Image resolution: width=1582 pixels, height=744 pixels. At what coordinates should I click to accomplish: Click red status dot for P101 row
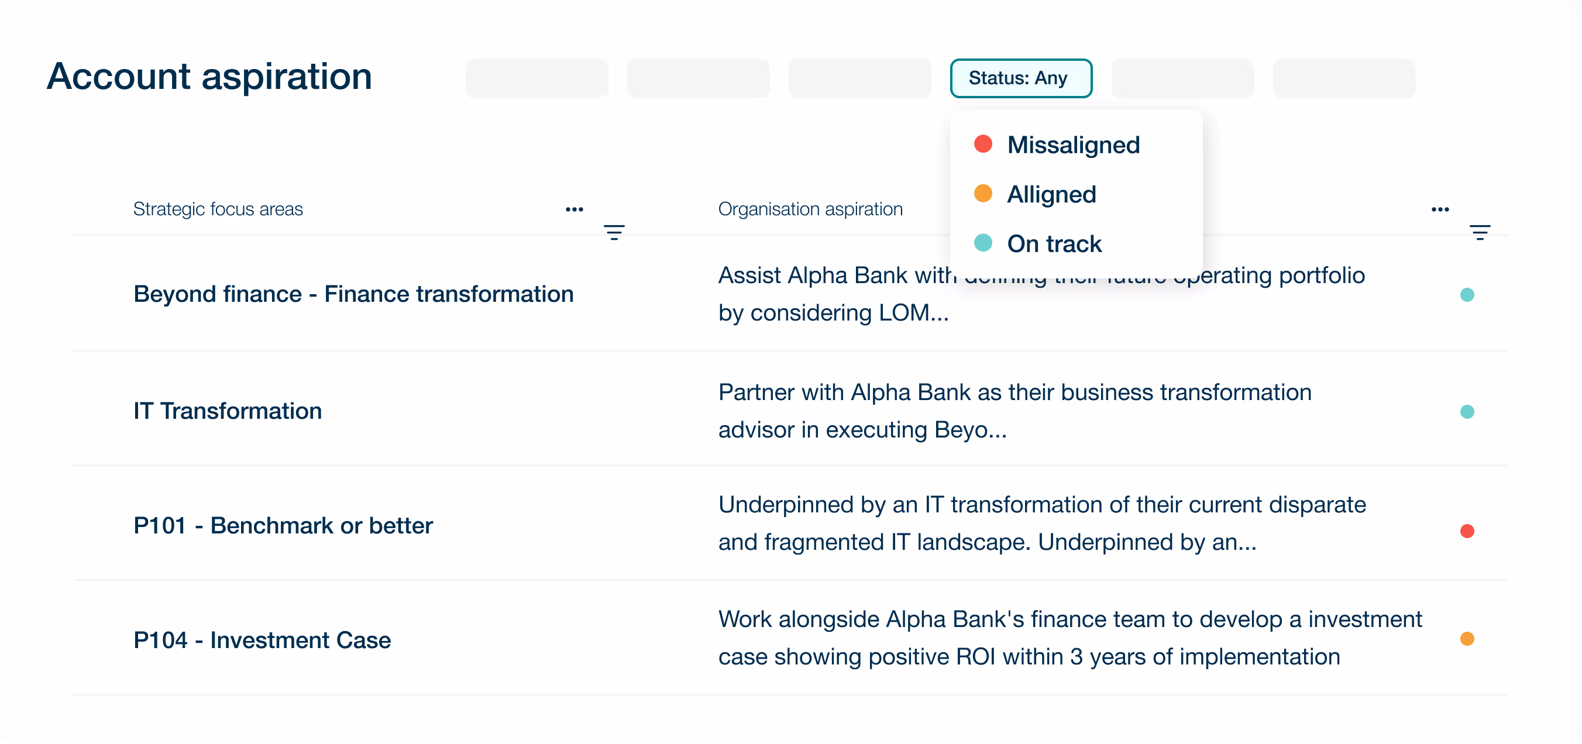(1467, 532)
